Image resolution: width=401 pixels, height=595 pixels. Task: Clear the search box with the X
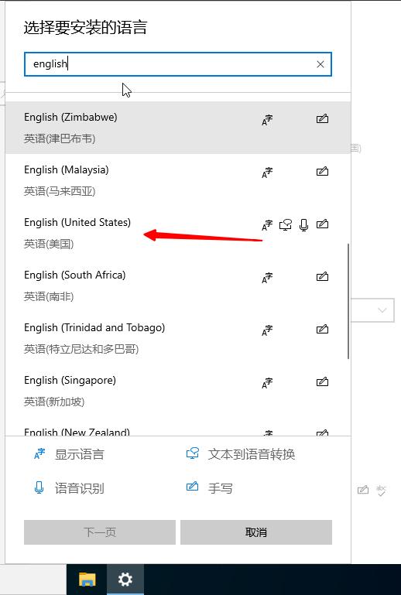[320, 64]
